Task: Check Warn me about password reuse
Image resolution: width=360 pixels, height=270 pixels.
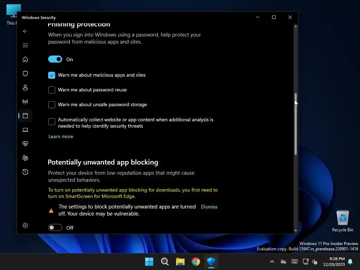Action: coord(52,90)
